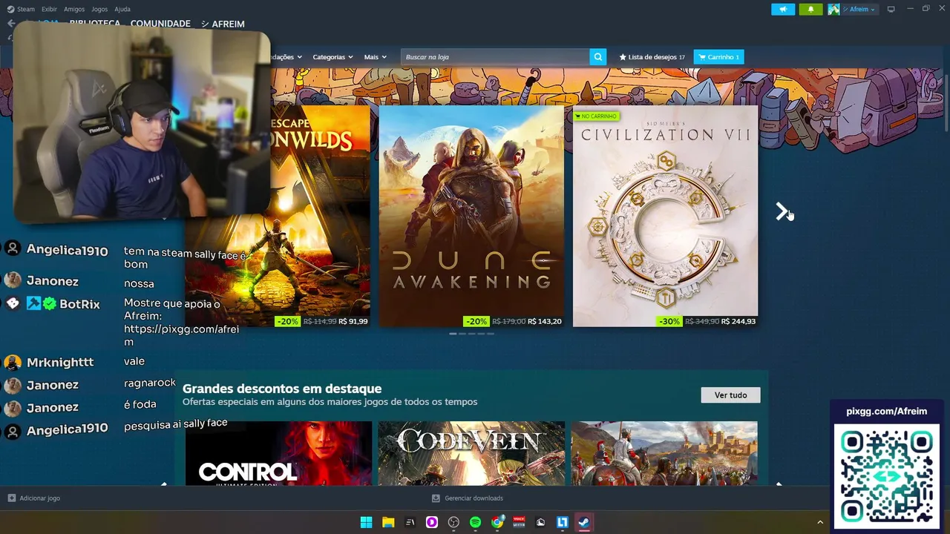Open the Code Vein game capsule
This screenshot has height=534, width=950.
click(x=471, y=453)
